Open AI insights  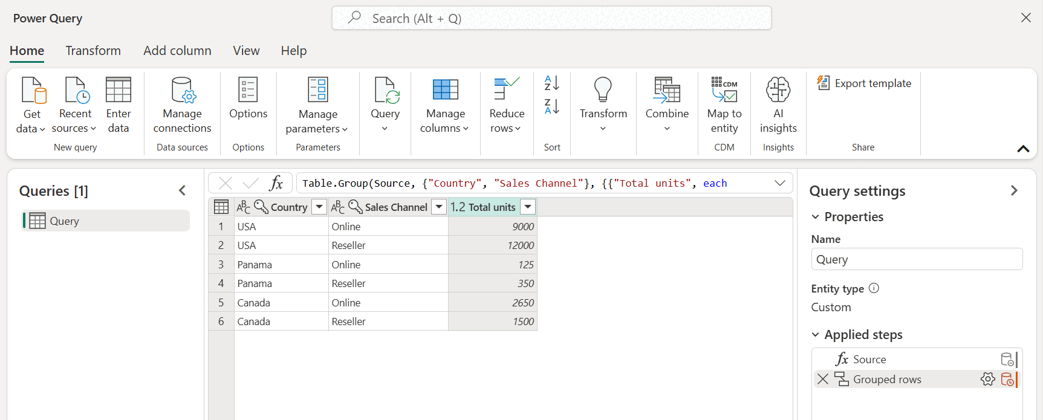pyautogui.click(x=778, y=105)
